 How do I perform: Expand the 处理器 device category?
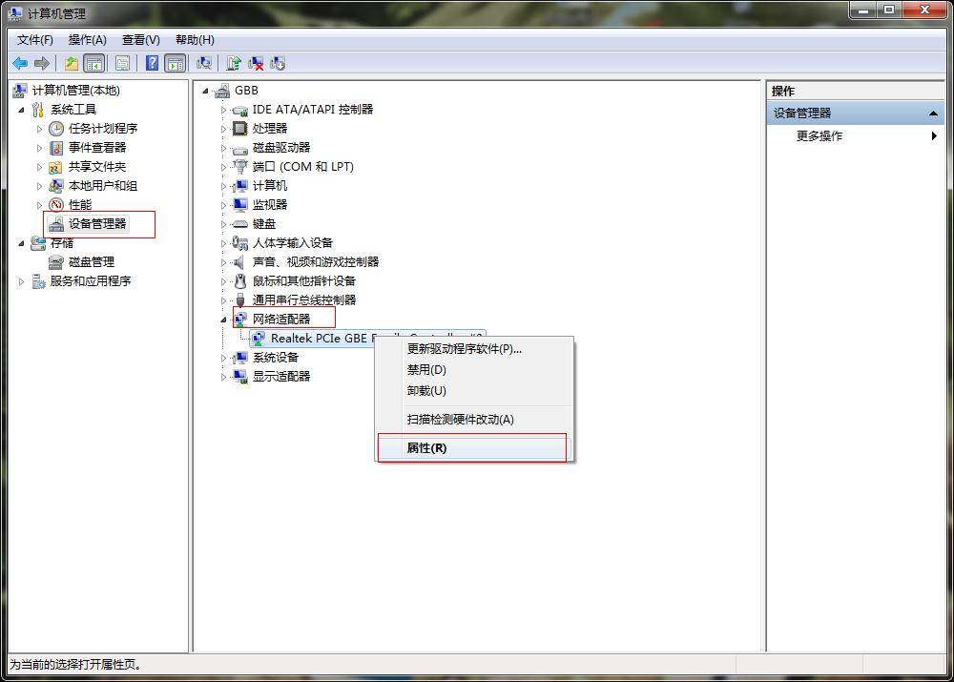223,129
